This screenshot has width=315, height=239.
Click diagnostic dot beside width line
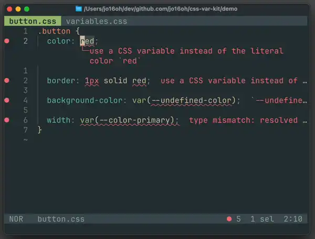[x=7, y=120]
